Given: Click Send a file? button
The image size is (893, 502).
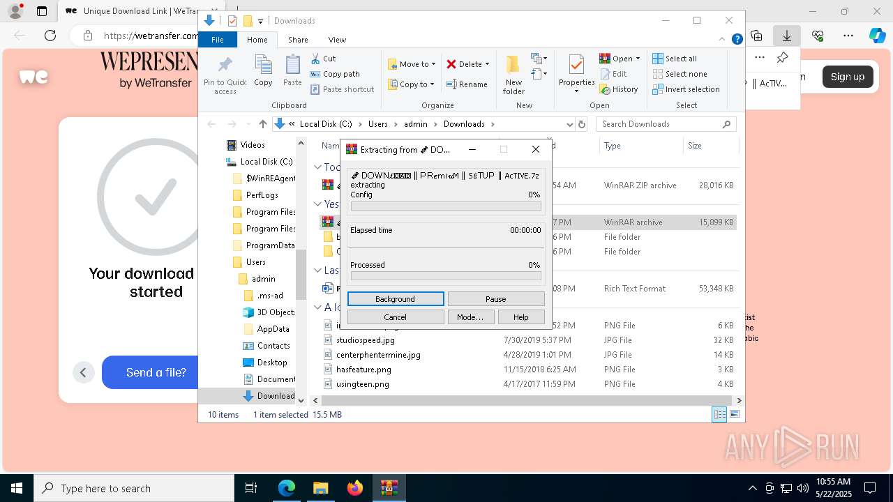Looking at the screenshot, I should pyautogui.click(x=156, y=372).
